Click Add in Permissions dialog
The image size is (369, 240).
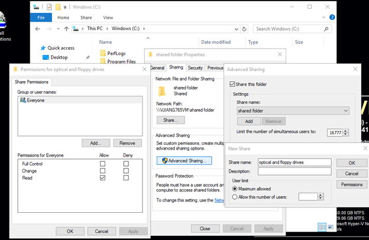(x=96, y=143)
